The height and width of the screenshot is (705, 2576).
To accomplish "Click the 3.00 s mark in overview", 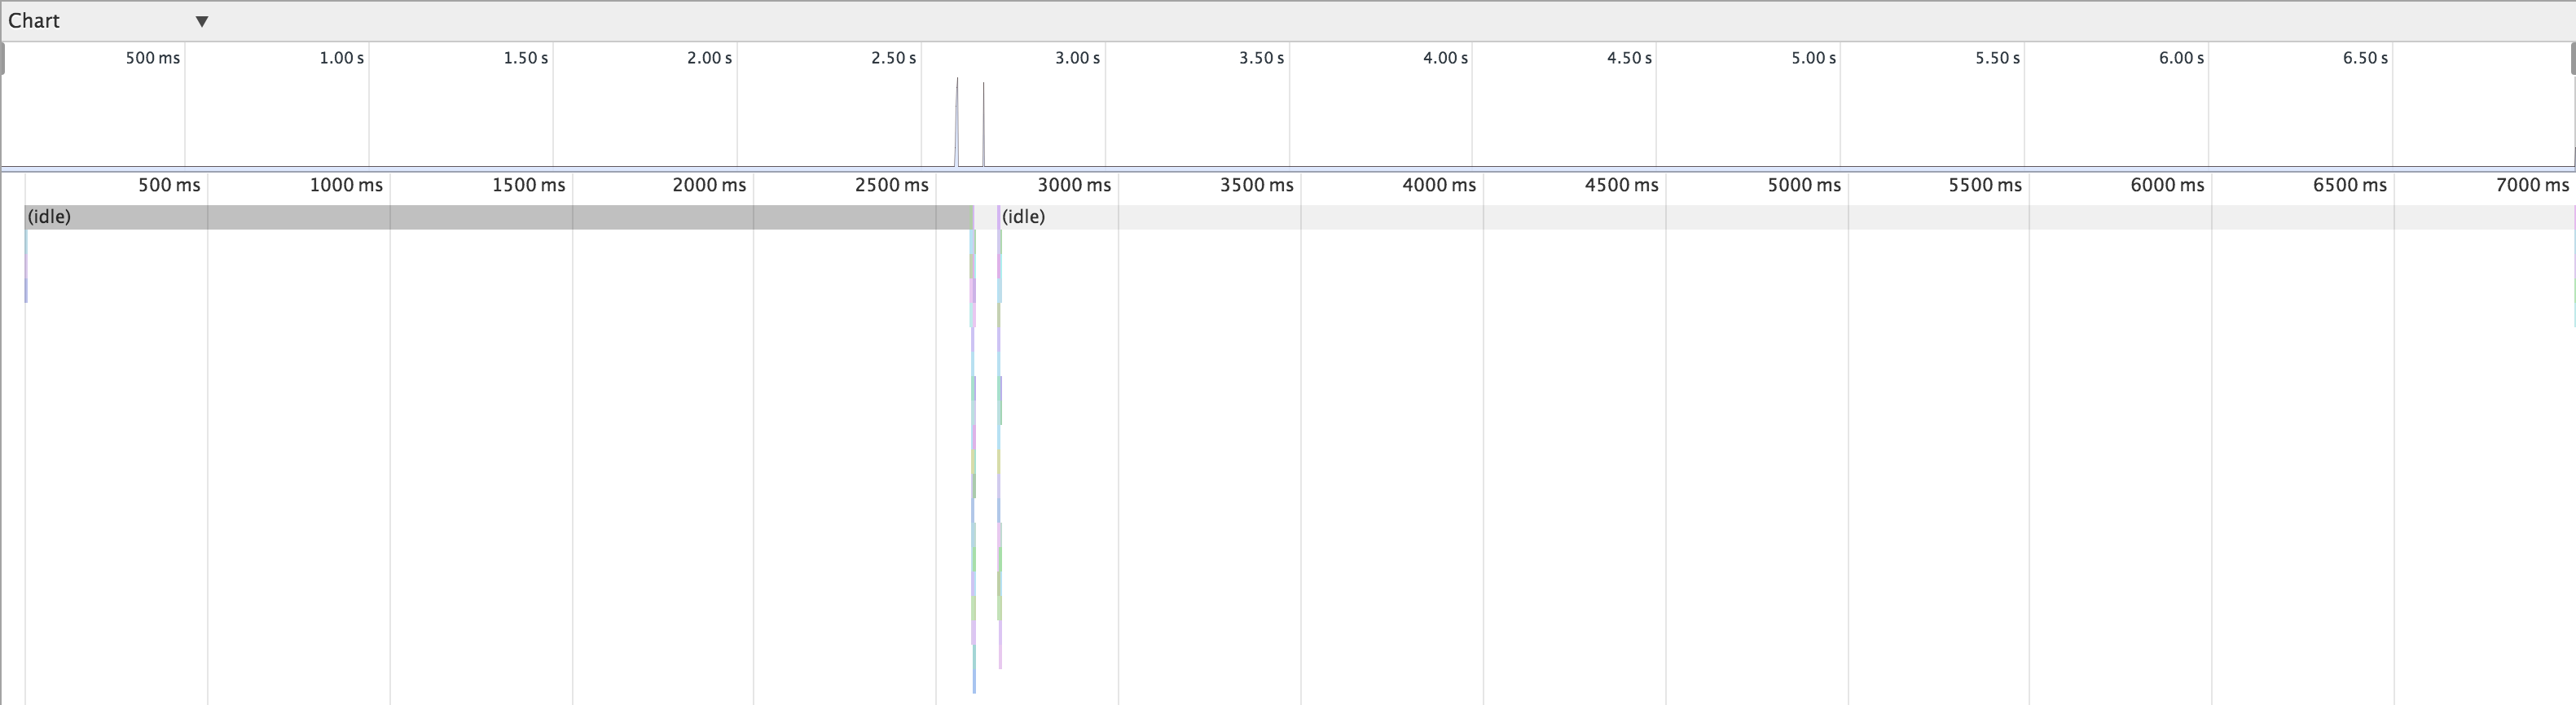I will 1077,58.
